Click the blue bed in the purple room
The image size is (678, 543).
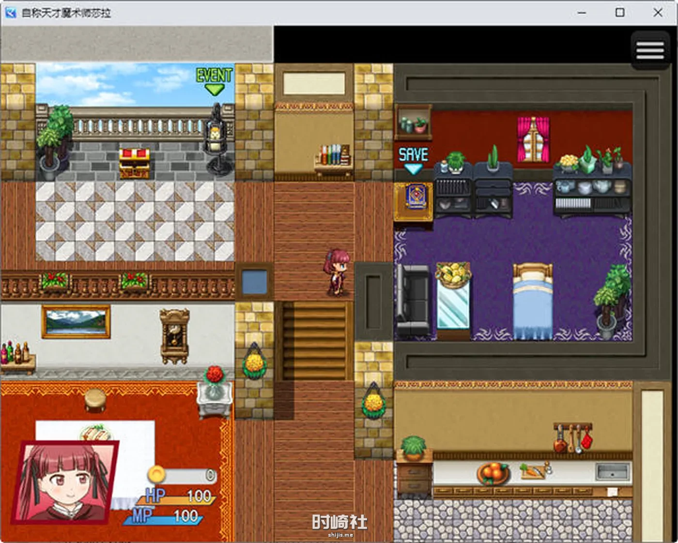point(533,301)
